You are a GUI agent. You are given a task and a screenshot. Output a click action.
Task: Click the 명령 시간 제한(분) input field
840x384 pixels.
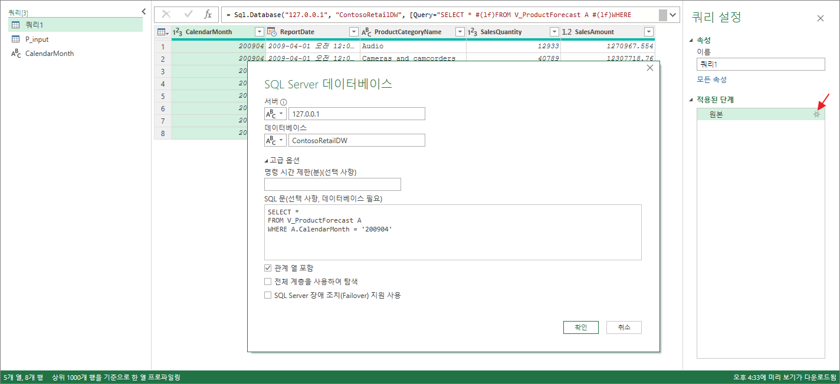click(333, 184)
